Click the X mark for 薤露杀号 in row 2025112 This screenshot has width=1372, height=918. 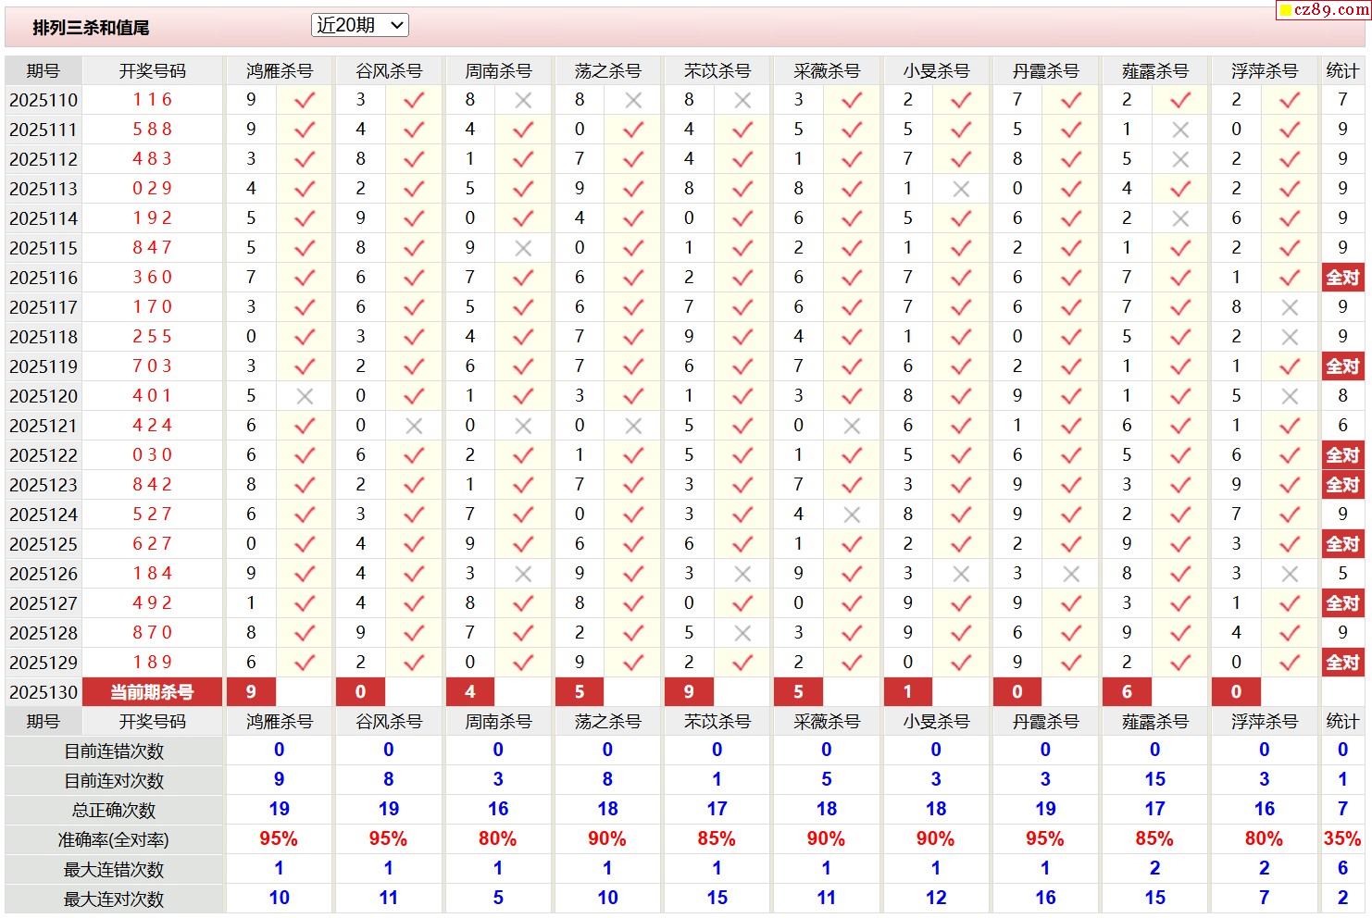click(x=1180, y=159)
